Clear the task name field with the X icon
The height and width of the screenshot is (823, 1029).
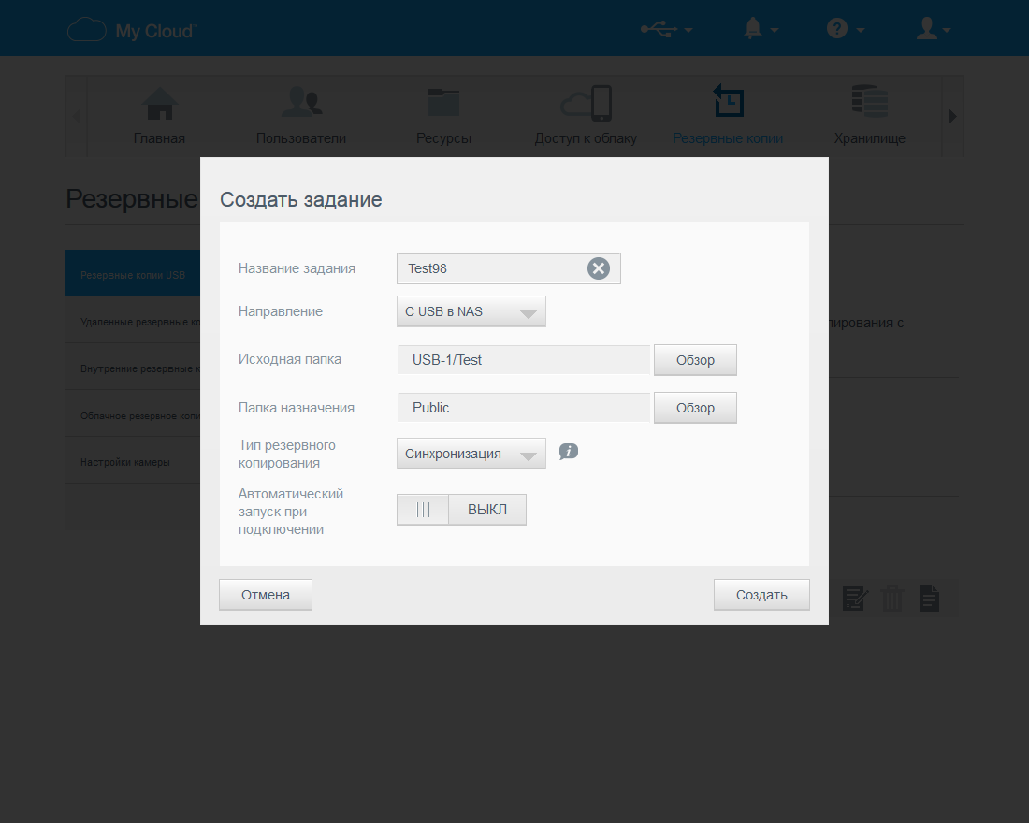(x=598, y=268)
